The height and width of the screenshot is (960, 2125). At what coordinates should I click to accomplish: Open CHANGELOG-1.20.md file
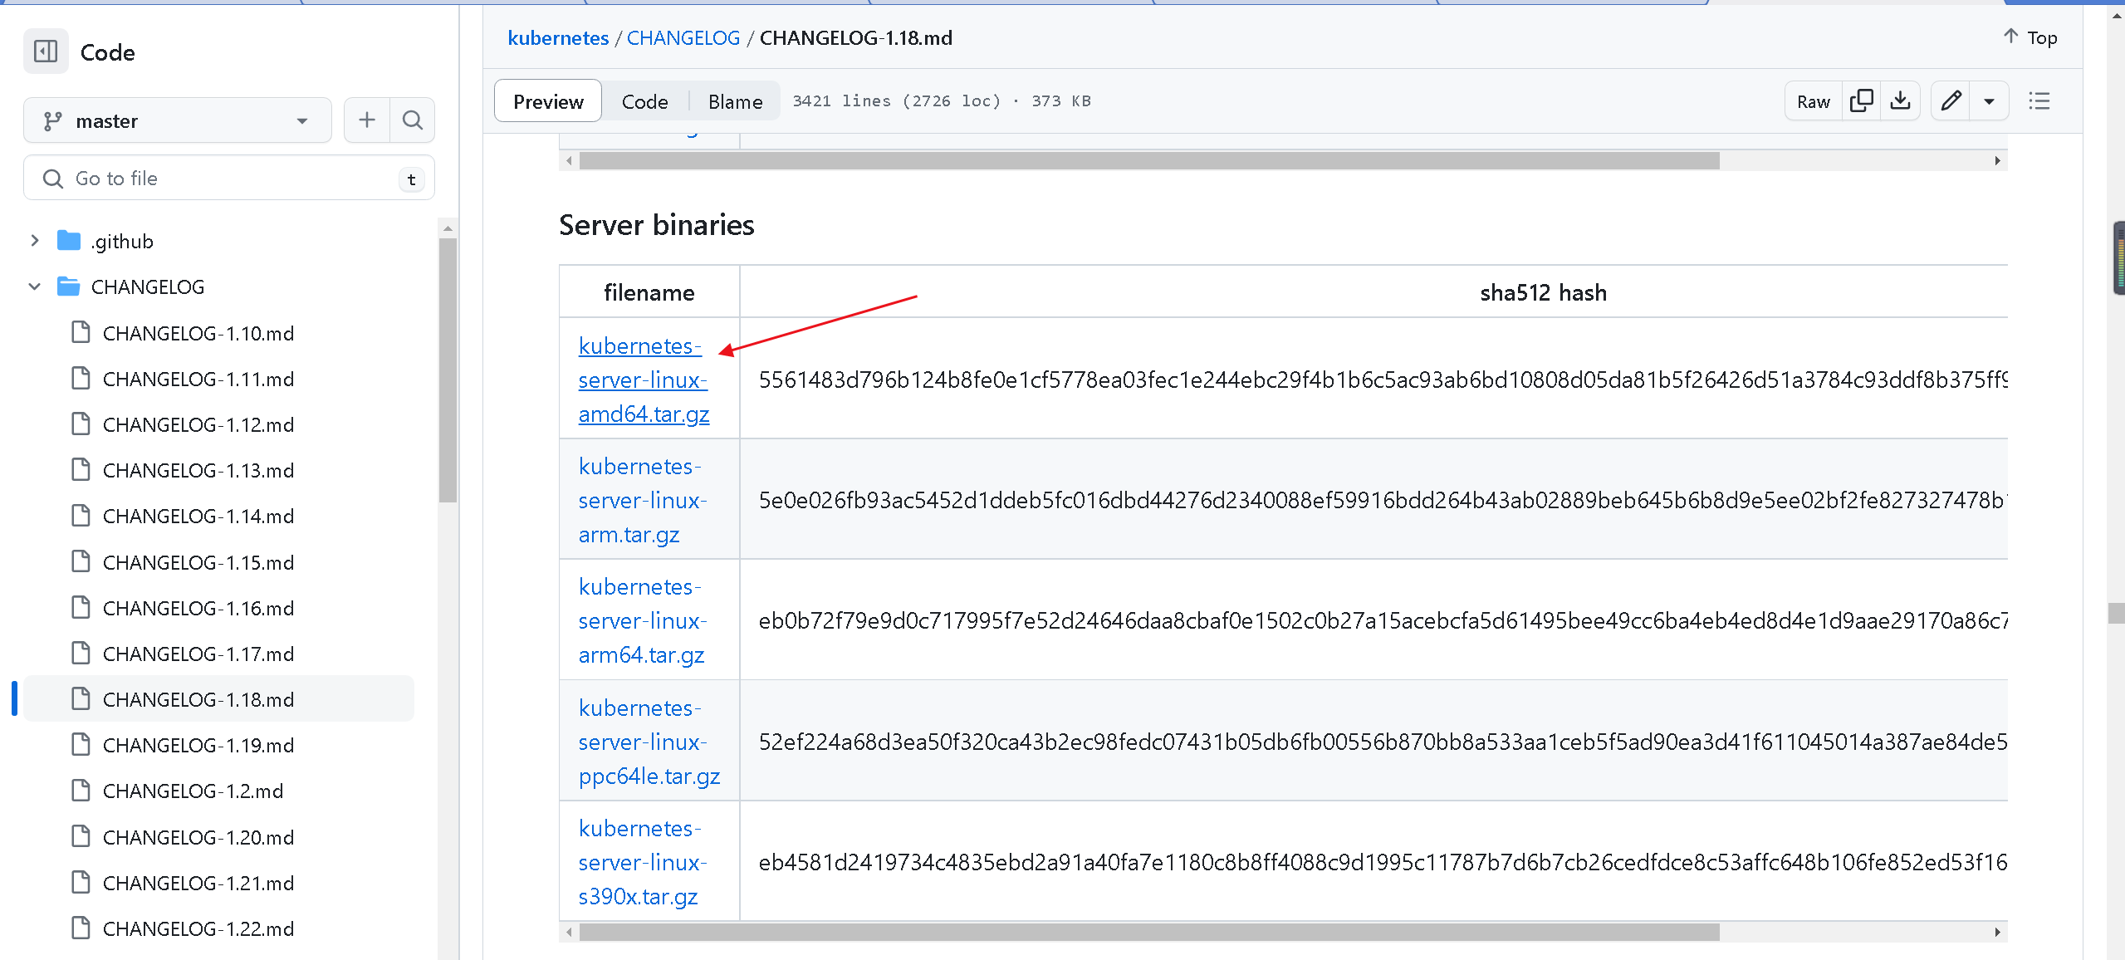click(x=198, y=837)
